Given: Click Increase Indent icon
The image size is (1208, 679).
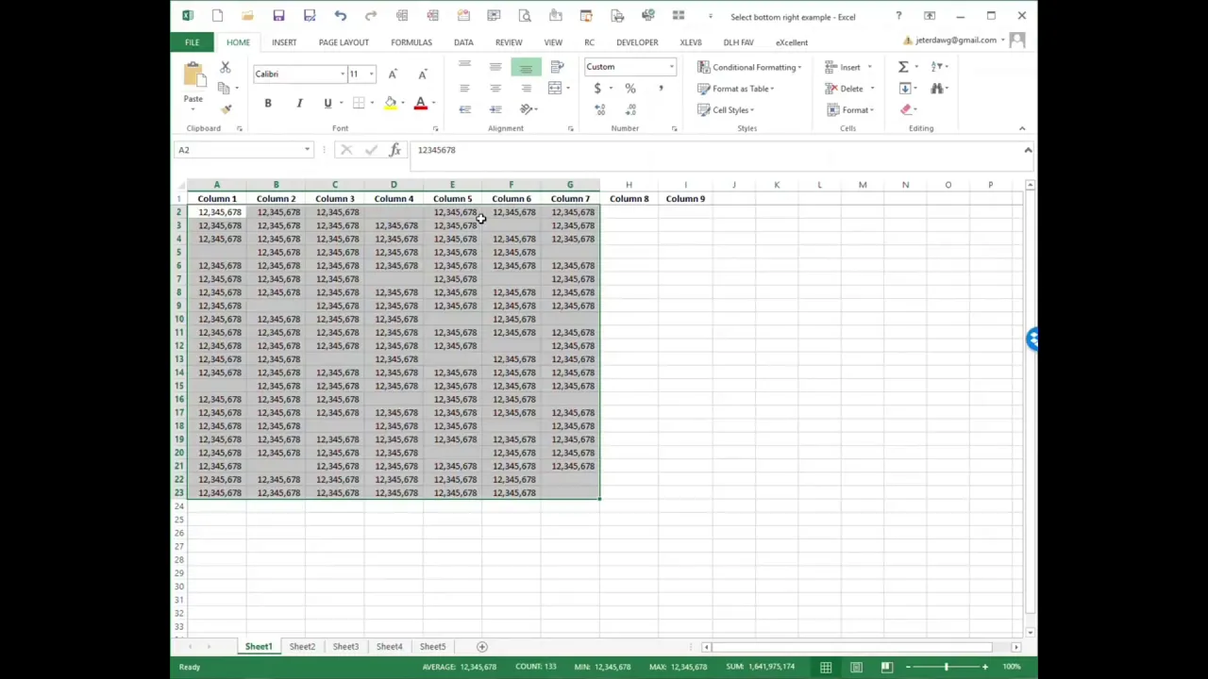Looking at the screenshot, I should (x=495, y=109).
